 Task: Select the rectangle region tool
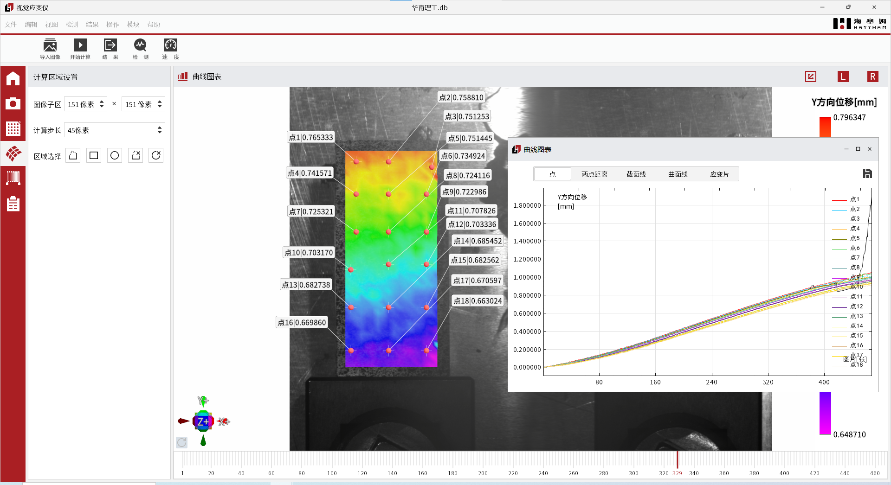click(x=94, y=155)
